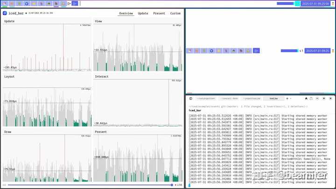Viewport: 336px width, 189px height.
Task: Click the date-time button in top-right bar
Action: [x=315, y=3]
